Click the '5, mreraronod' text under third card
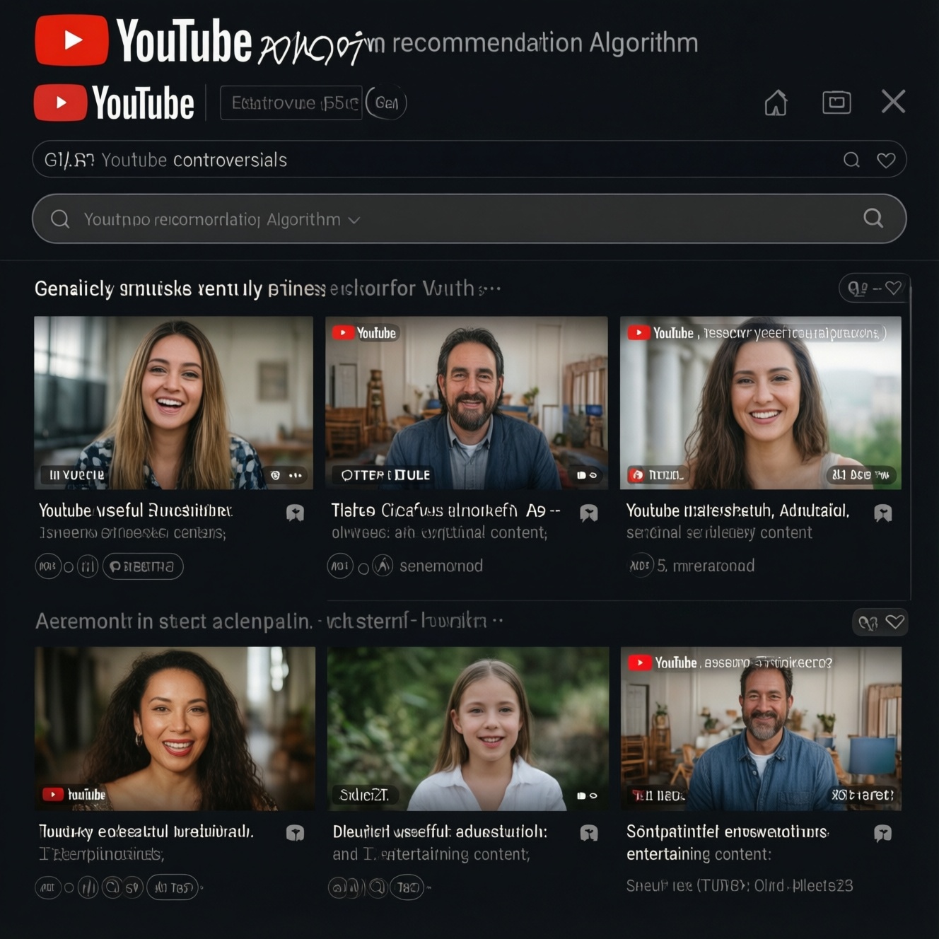 (x=706, y=566)
